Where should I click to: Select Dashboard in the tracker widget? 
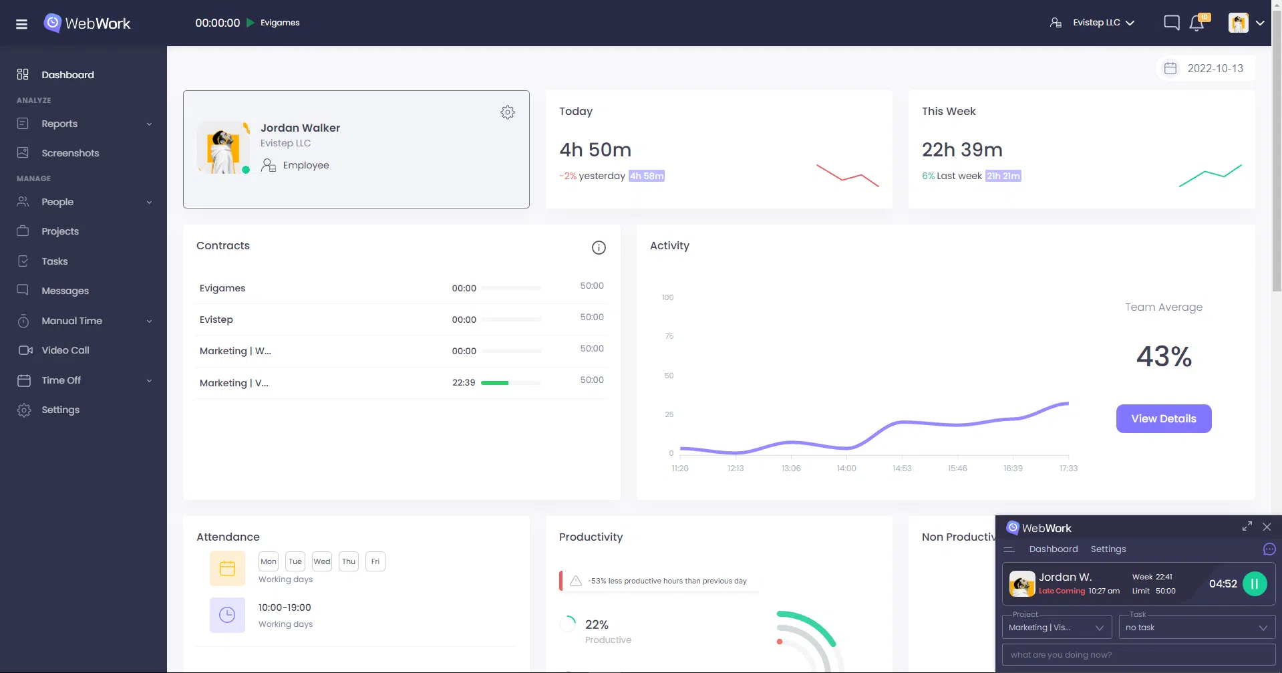point(1053,549)
